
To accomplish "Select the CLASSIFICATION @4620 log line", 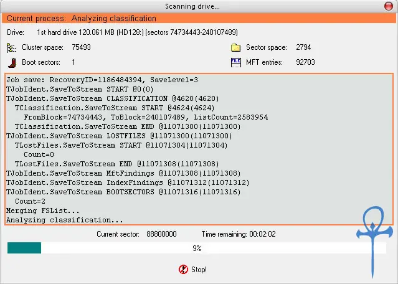I will point(113,98).
